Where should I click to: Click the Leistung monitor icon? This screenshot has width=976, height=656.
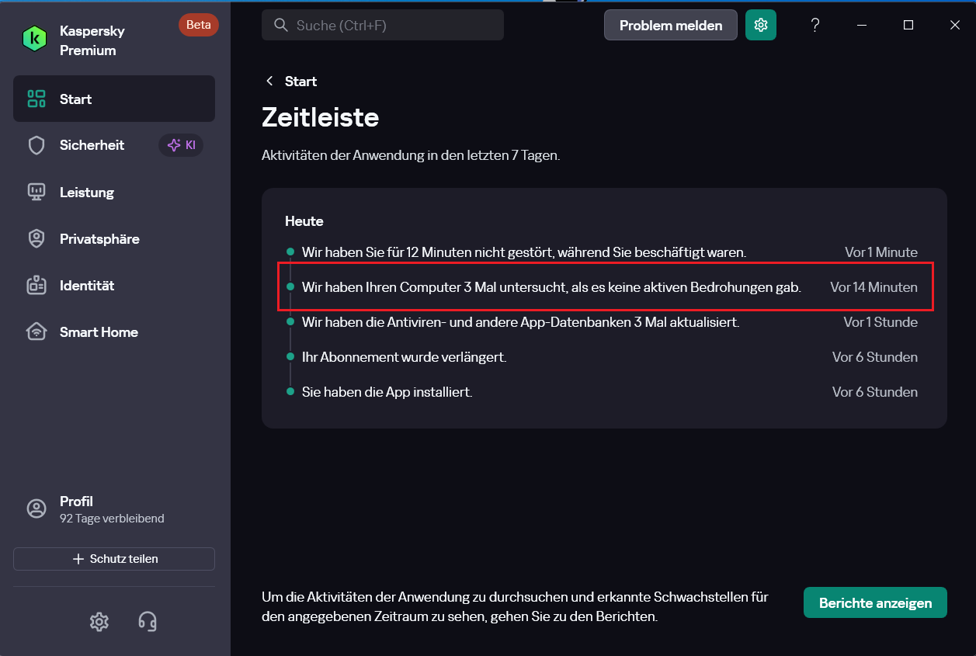tap(36, 192)
